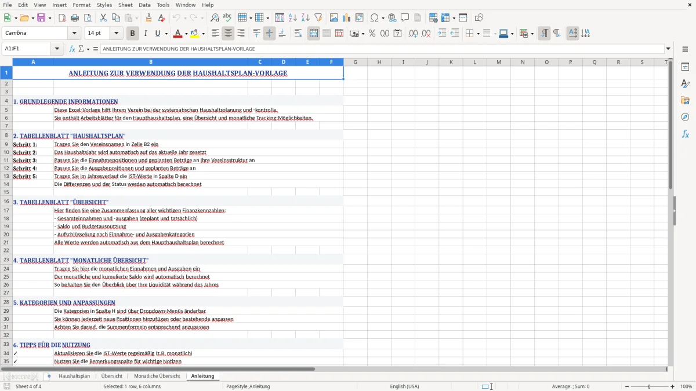Click the Monatliche Übersicht sheet tab
The width and height of the screenshot is (696, 391).
(157, 376)
